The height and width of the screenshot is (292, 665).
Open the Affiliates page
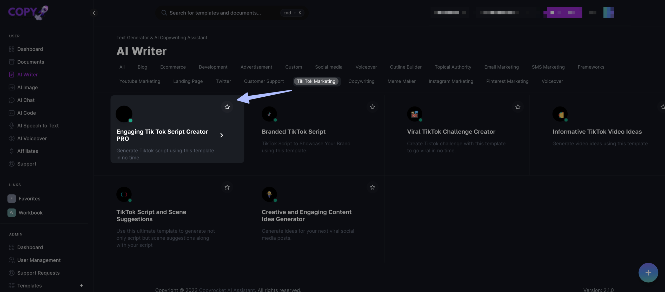pos(28,151)
